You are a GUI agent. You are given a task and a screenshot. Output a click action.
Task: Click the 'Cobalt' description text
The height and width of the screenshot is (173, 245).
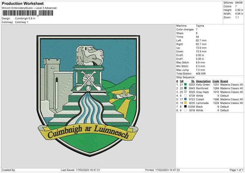coord(200,99)
